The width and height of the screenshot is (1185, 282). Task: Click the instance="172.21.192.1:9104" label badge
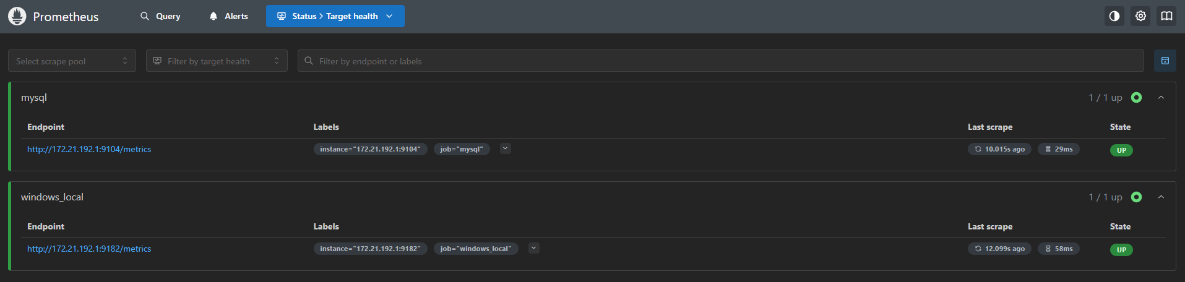tap(370, 149)
